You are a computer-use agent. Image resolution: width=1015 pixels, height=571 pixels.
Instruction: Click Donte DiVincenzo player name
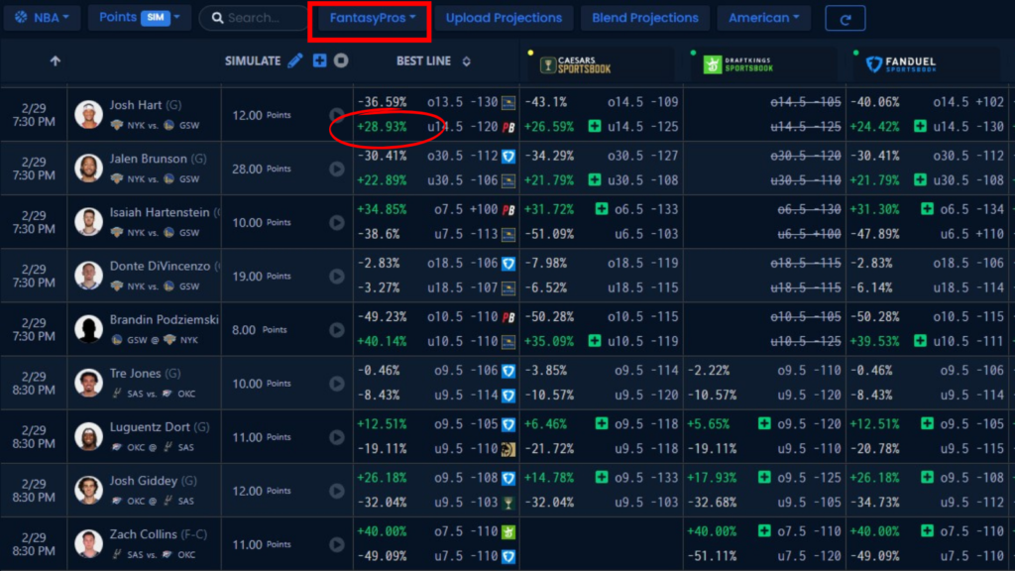coord(160,266)
